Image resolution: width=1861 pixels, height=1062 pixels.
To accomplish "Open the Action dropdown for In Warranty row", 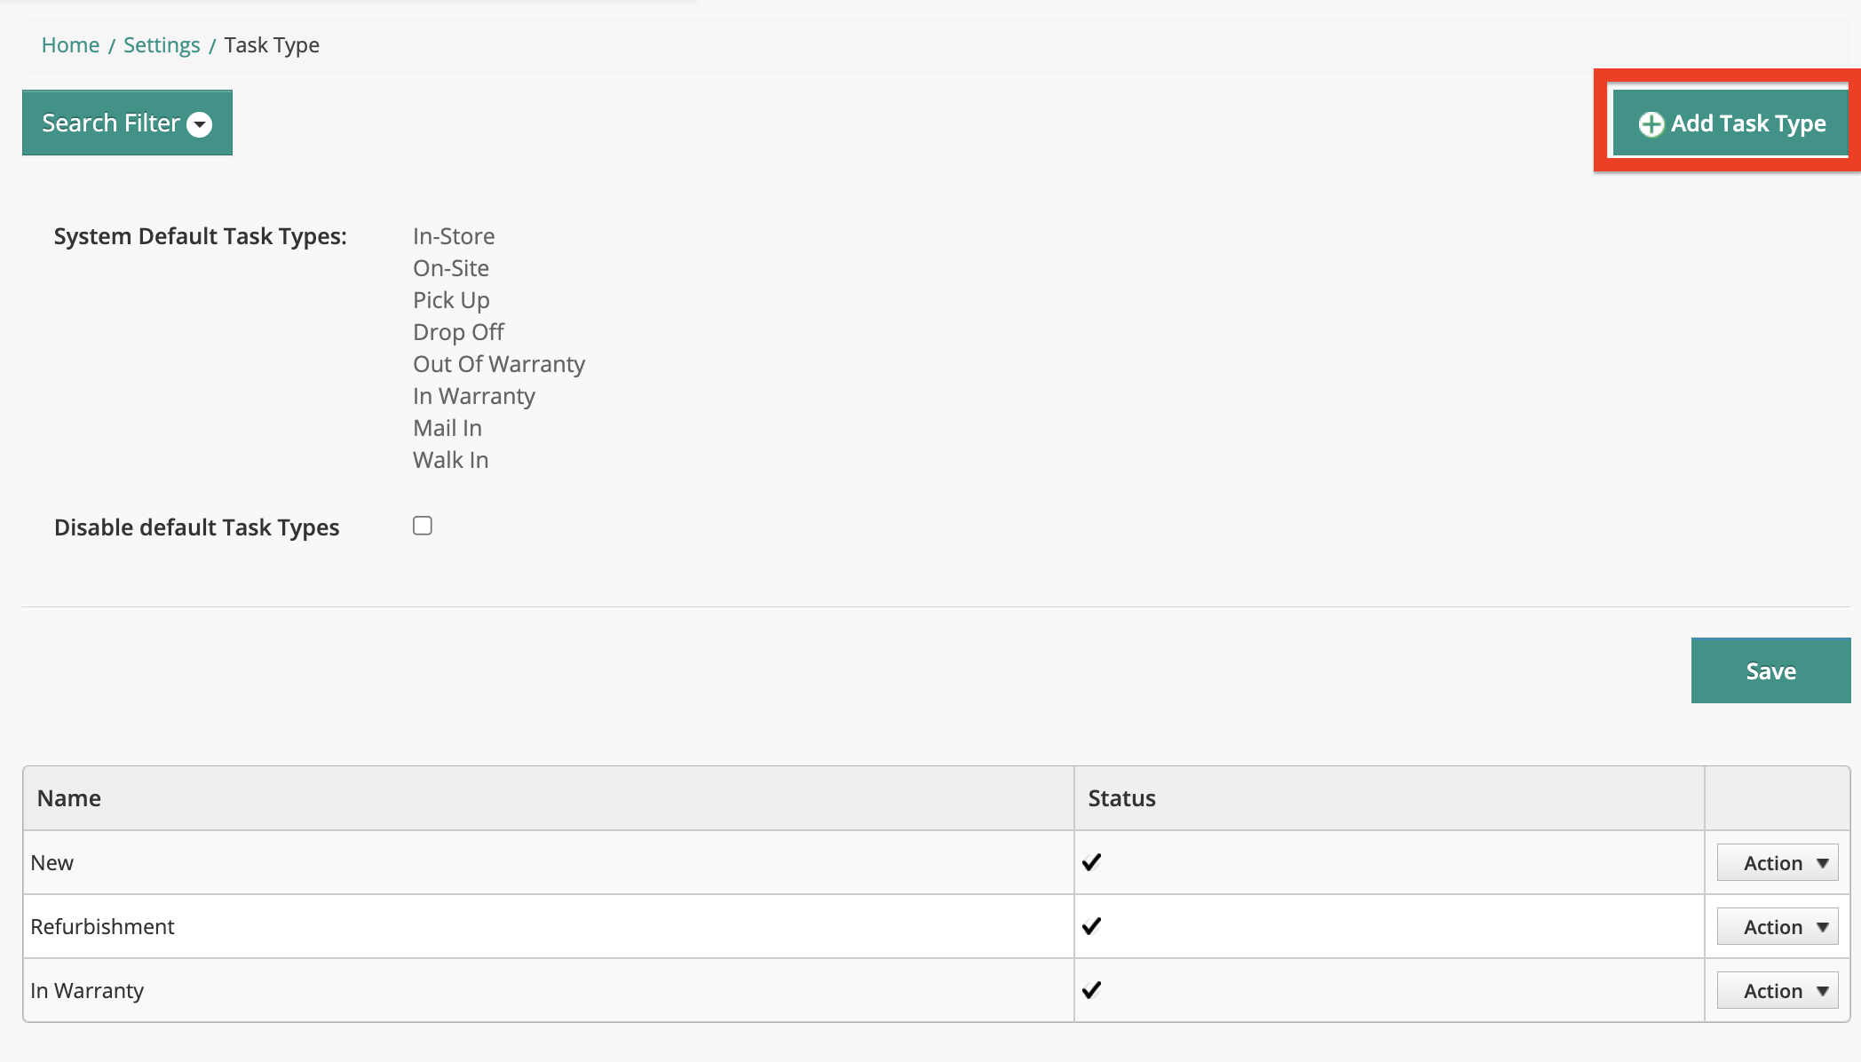I will click(x=1778, y=990).
